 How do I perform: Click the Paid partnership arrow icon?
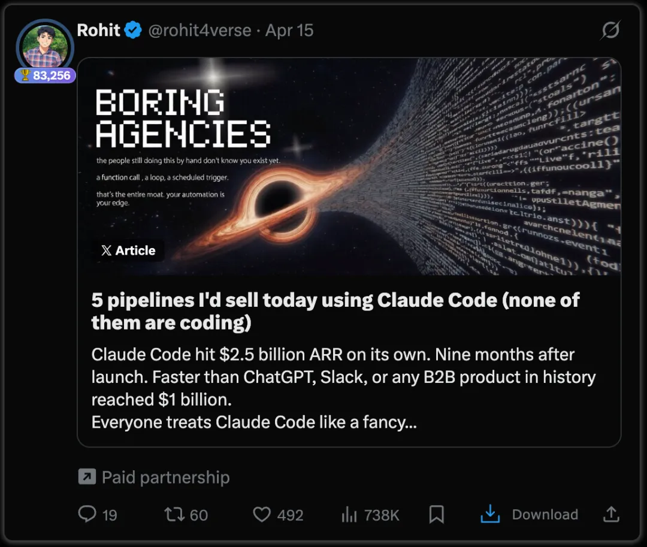[x=87, y=477]
